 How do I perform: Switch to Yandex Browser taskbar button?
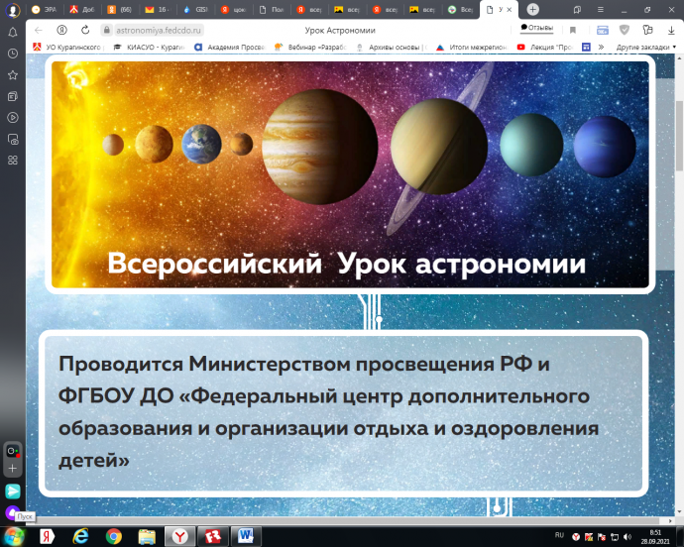pyautogui.click(x=179, y=536)
